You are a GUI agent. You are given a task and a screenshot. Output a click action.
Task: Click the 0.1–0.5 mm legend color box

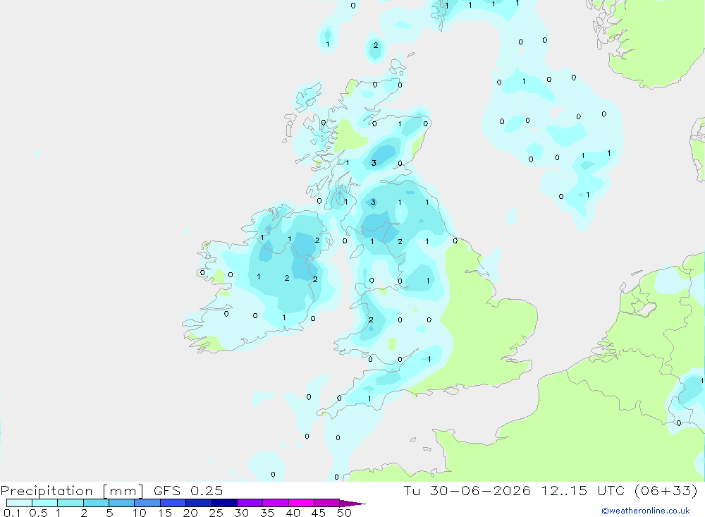[x=19, y=503]
